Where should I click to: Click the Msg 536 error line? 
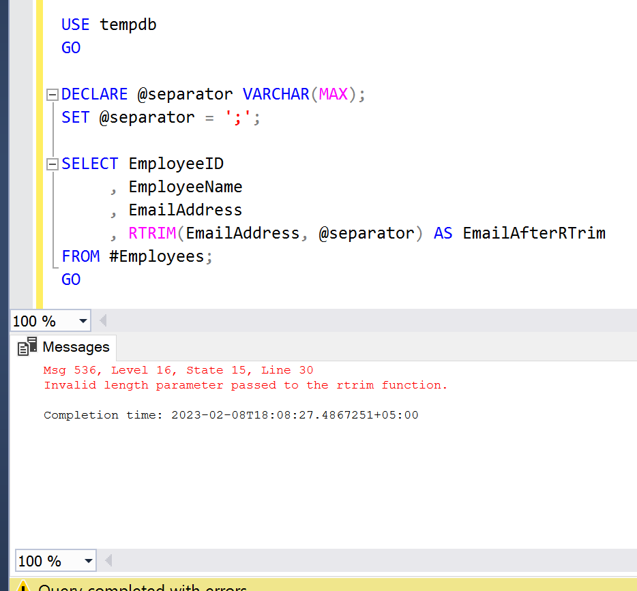pyautogui.click(x=178, y=370)
